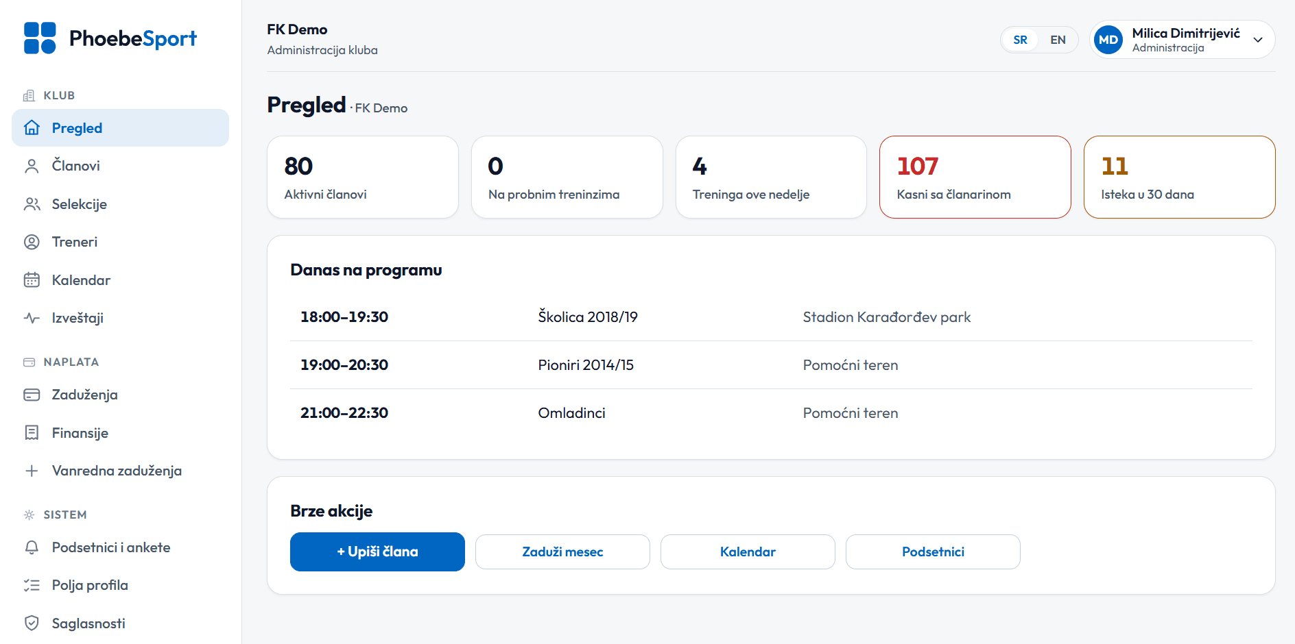Open the Polja profila menu item
The width and height of the screenshot is (1295, 644).
(120, 585)
